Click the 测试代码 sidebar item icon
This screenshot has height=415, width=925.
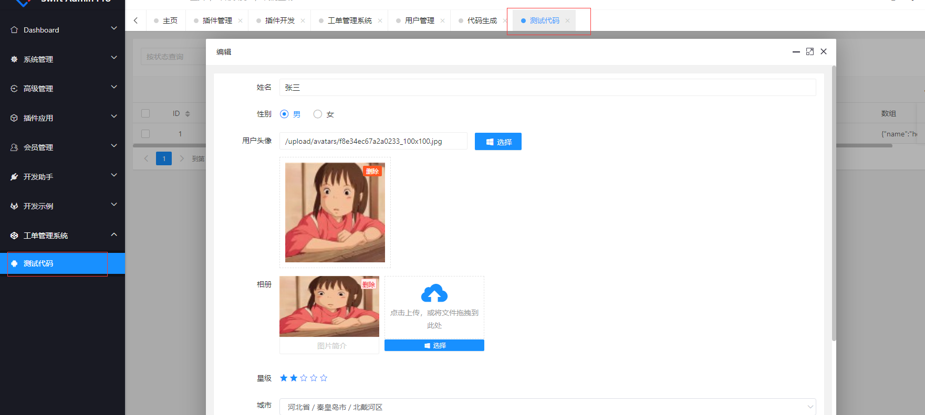click(14, 263)
